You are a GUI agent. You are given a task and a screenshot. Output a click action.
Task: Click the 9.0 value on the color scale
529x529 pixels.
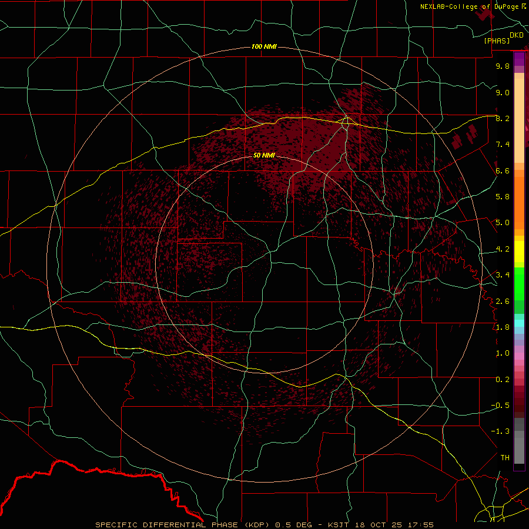503,92
